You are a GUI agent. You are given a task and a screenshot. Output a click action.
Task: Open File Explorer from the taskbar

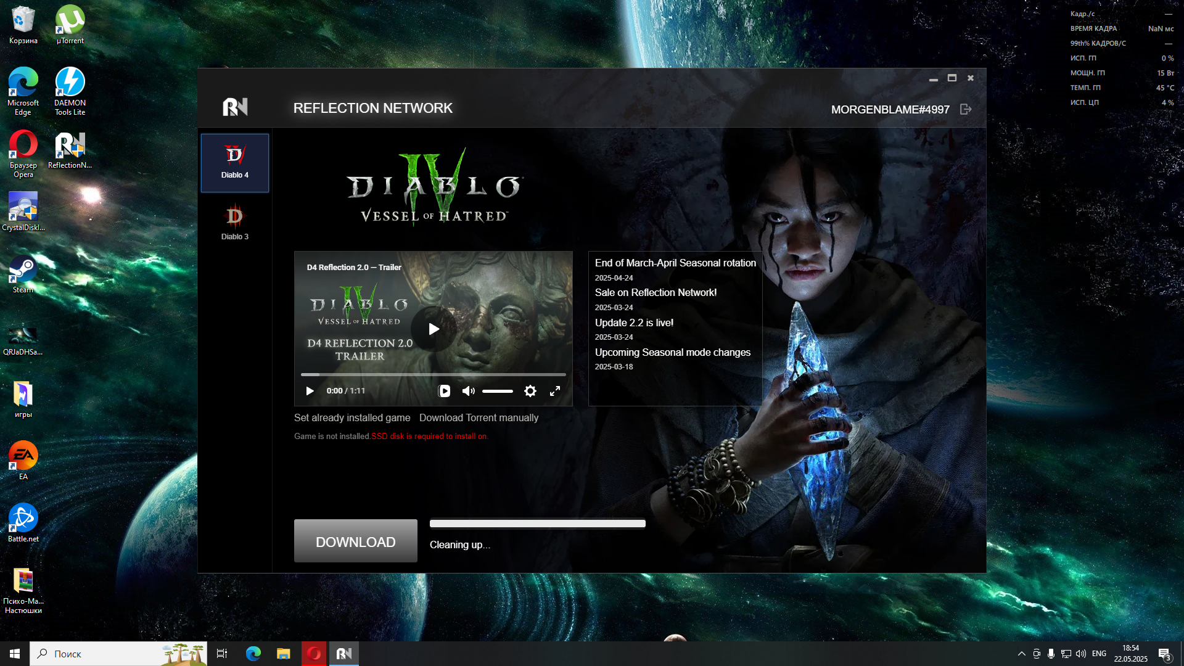coord(283,654)
